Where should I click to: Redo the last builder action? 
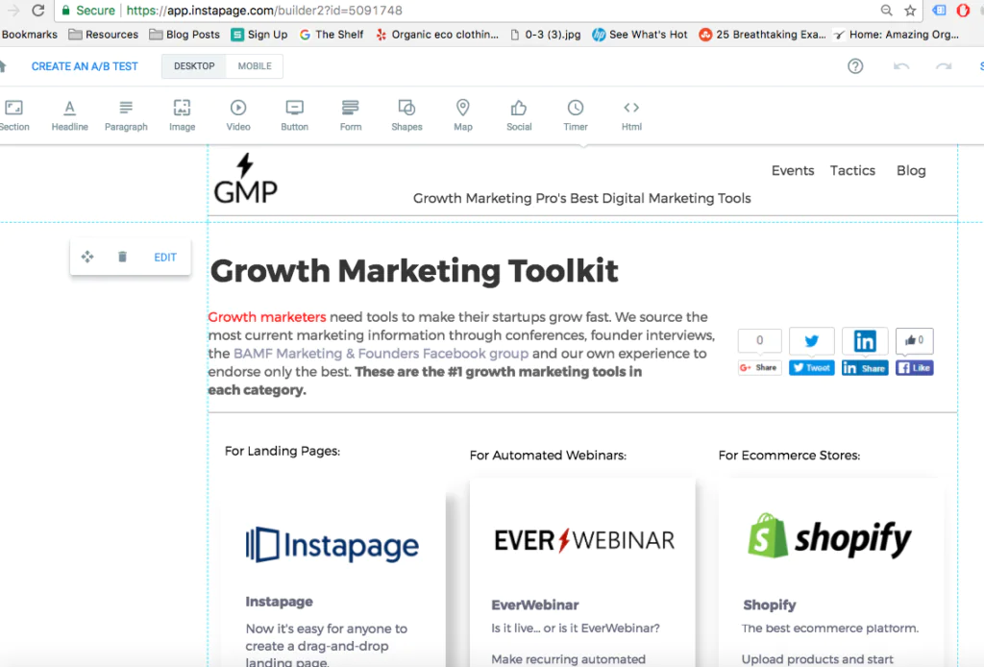click(x=944, y=66)
